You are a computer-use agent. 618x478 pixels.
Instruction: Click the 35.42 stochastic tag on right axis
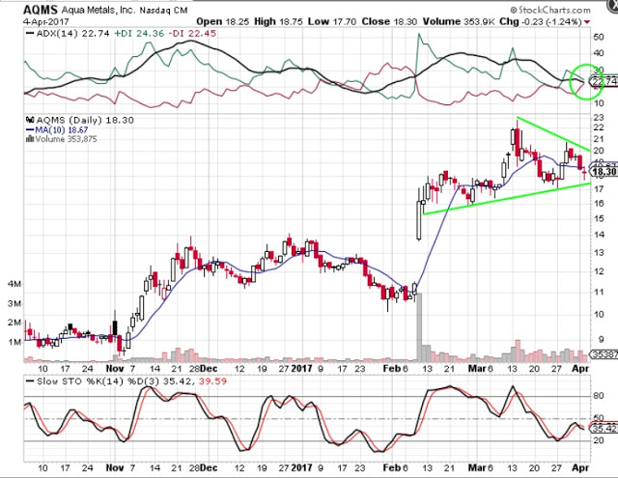pos(603,429)
